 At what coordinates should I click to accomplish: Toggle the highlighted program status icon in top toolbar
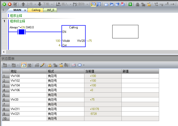(x=93, y=4)
